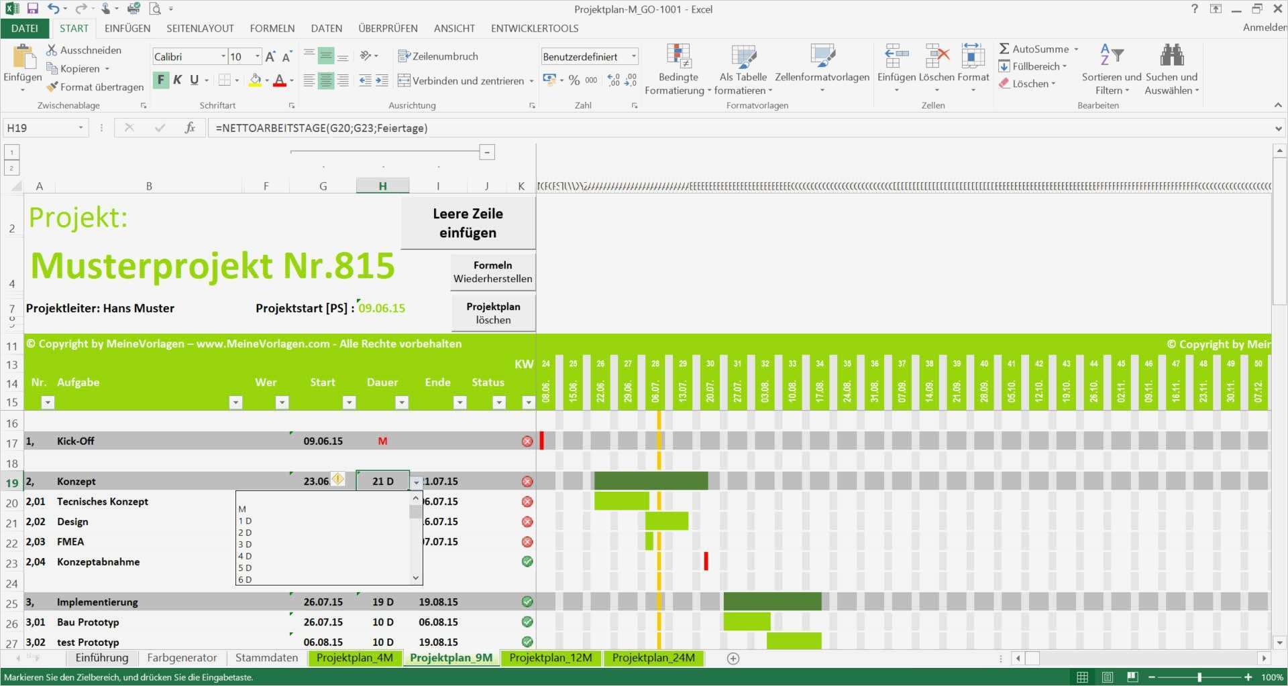The width and height of the screenshot is (1288, 686).
Task: Toggle italic formatting K button
Action: [177, 80]
